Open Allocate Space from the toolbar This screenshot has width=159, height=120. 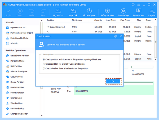tap(89, 12)
